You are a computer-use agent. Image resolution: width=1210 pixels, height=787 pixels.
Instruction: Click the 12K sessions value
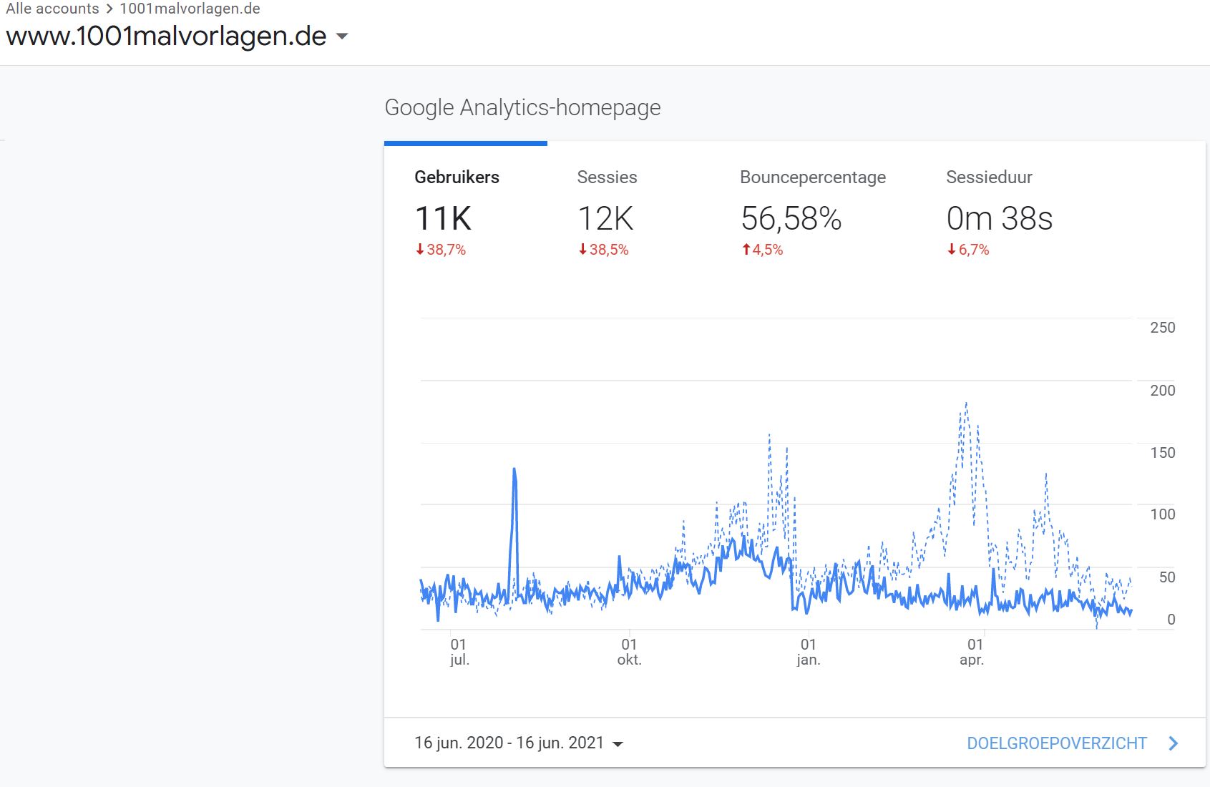[x=605, y=219]
